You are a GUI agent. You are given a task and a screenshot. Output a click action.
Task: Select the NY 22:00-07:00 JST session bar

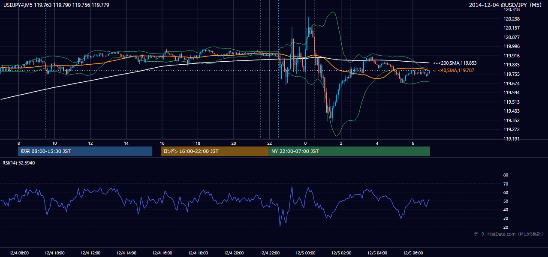(x=349, y=151)
